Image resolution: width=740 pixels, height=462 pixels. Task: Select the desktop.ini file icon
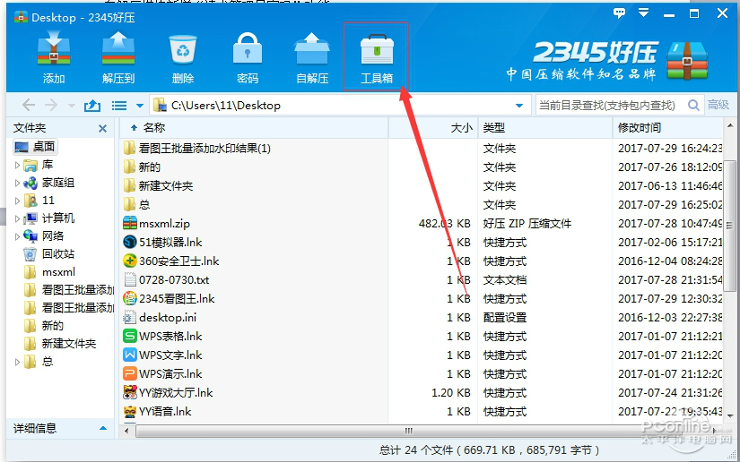[130, 318]
